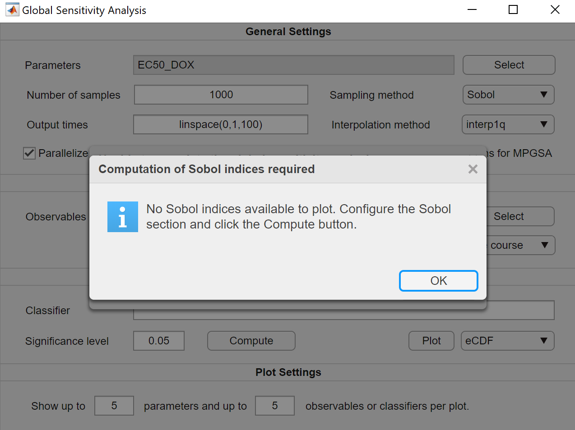Select the EC50_DOX parameters field
This screenshot has height=430, width=575.
[293, 65]
